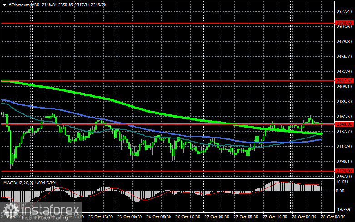Image resolution: width=355 pixels, height=222 pixels.
Task: Select the MACD(12,26,9) indicator label
Action: [17, 183]
